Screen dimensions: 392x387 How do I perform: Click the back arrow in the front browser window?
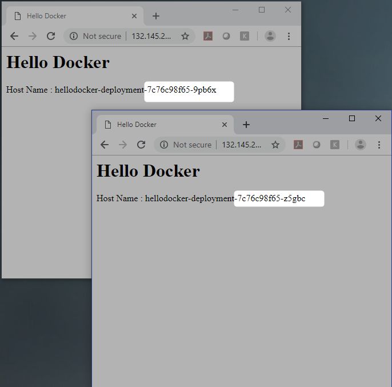coord(105,145)
